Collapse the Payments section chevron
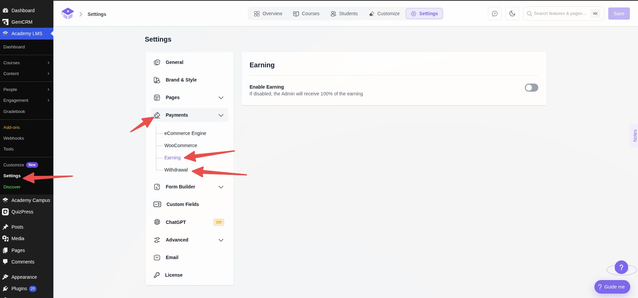This screenshot has height=298, width=638. pos(221,115)
